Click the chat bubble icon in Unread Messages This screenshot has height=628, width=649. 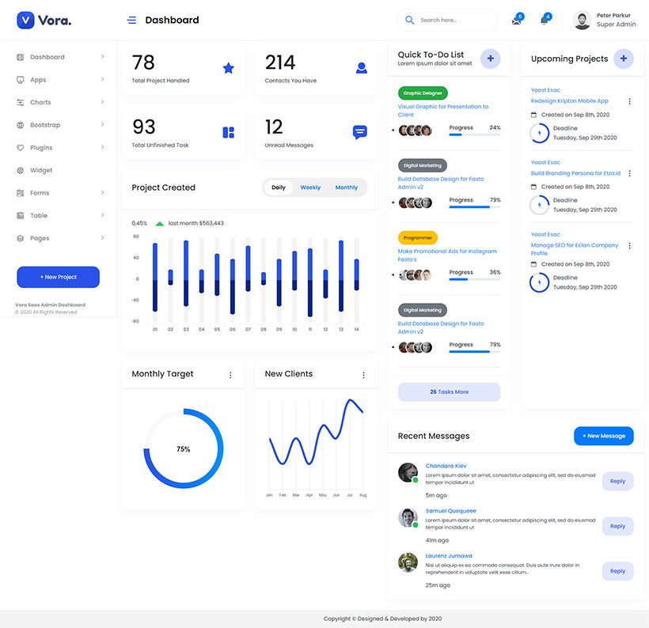(x=359, y=133)
